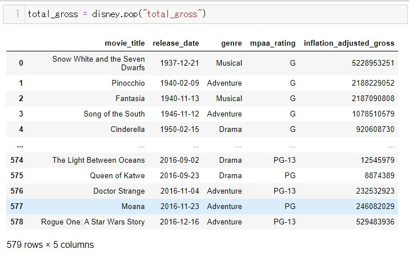Click row index 575
Screen dimensions: 409x257
pyautogui.click(x=17, y=175)
